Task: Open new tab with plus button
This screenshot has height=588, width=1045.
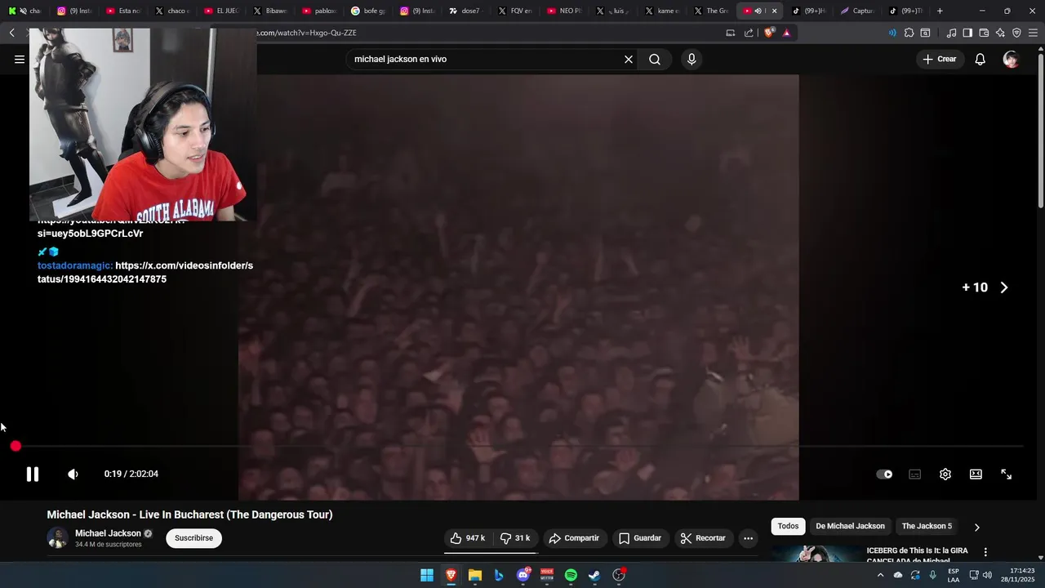Action: pyautogui.click(x=940, y=11)
